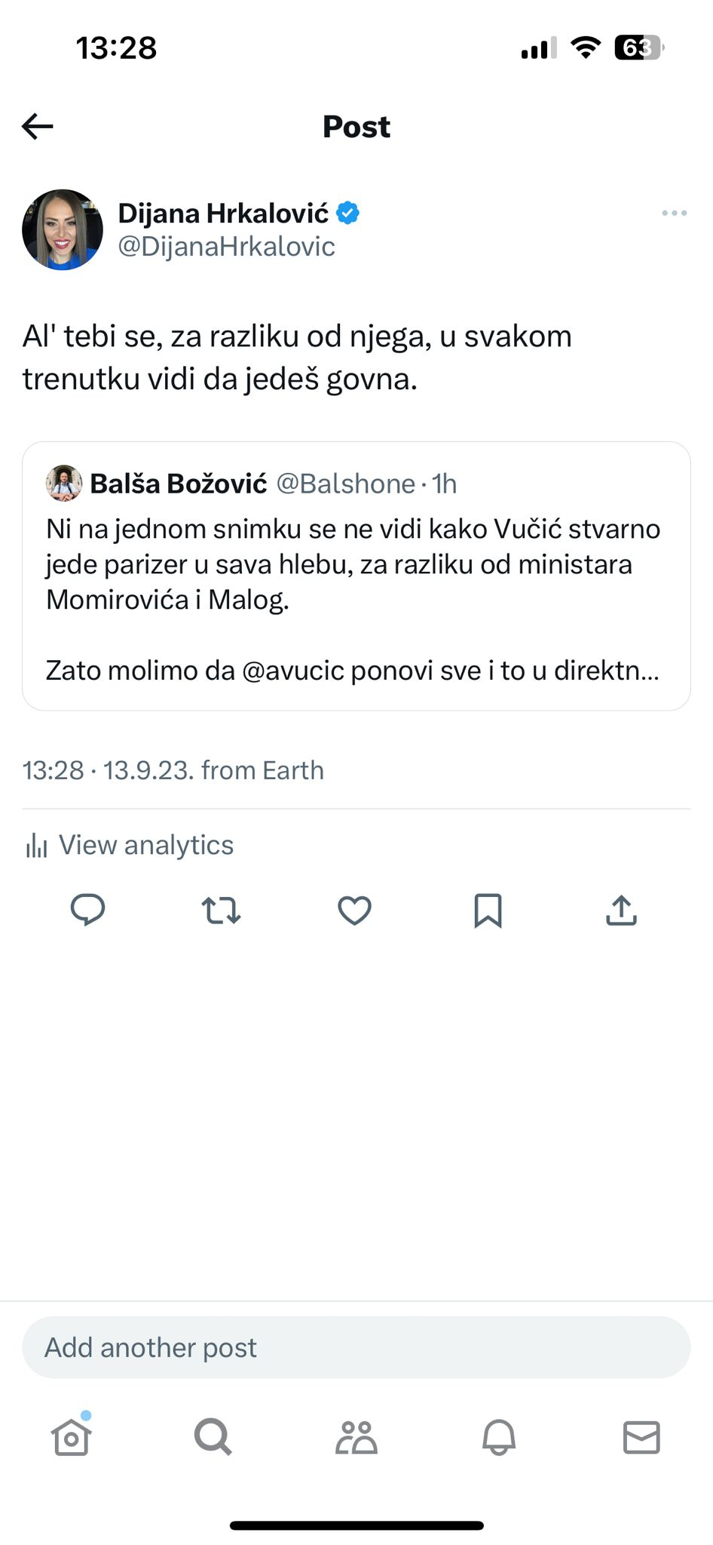Image resolution: width=713 pixels, height=1545 pixels.
Task: Open the Communities icon in bottom navigation
Action: click(x=356, y=1437)
